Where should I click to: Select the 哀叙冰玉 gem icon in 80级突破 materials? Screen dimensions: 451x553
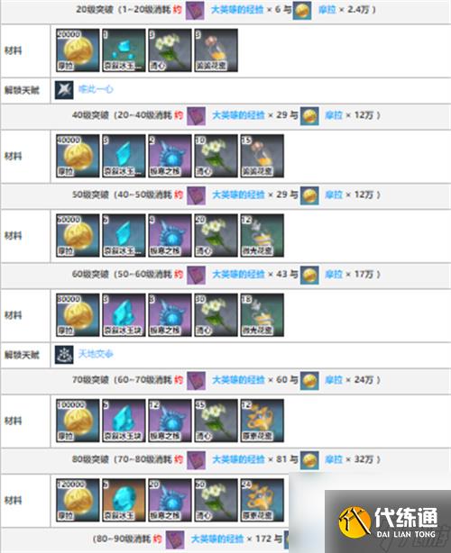point(124,500)
